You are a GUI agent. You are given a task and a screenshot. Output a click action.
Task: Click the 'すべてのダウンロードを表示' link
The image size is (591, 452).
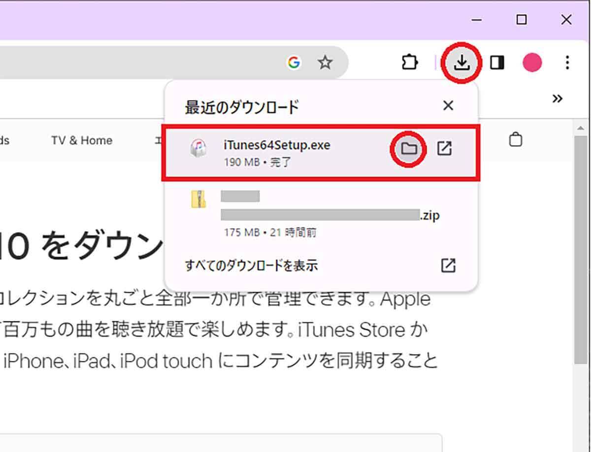251,266
